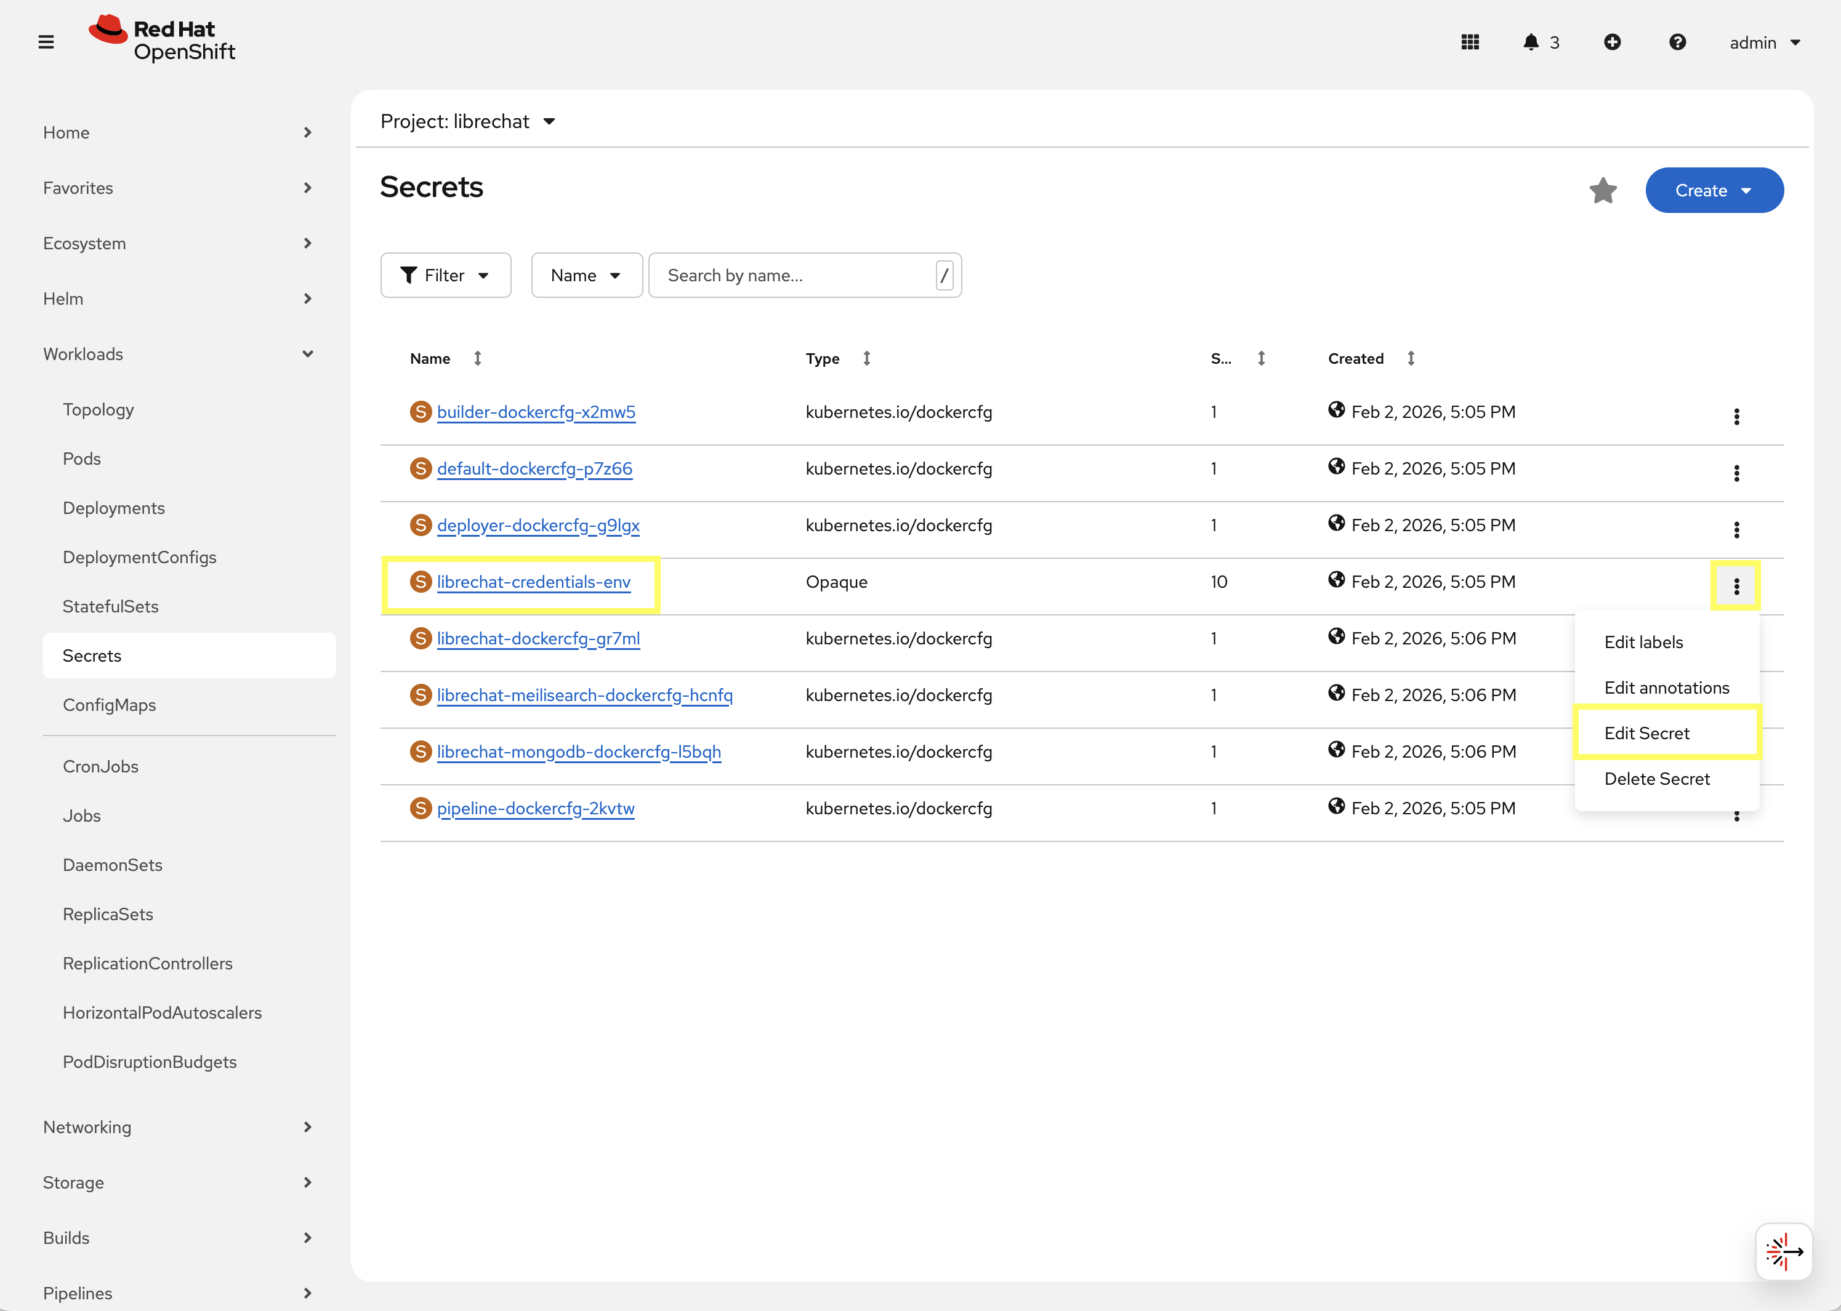Open the kebab menu for builder-dockercfg-x2mw5
Viewport: 1841px width, 1311px height.
1736,417
